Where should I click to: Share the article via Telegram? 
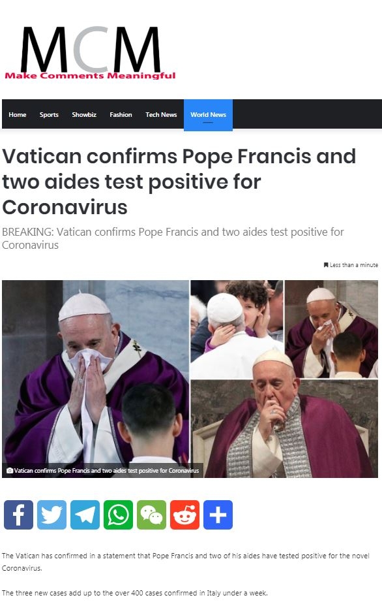85,515
